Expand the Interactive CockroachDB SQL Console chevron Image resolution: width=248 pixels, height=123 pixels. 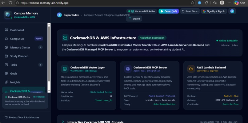63,122
